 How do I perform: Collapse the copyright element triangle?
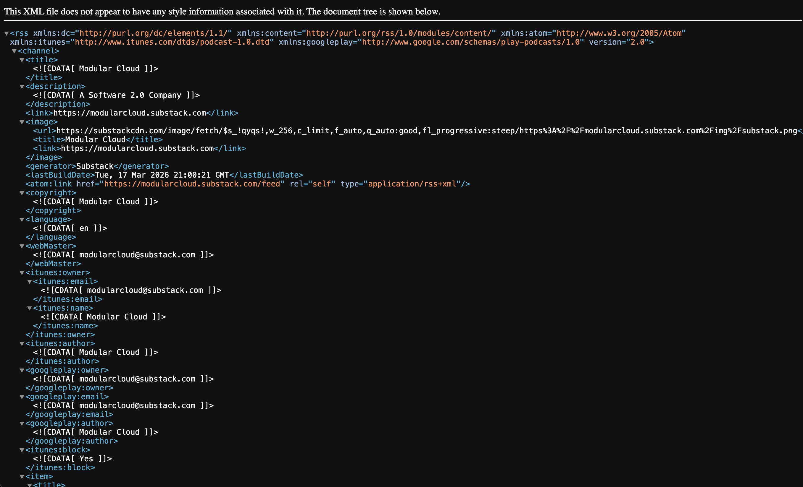click(22, 193)
